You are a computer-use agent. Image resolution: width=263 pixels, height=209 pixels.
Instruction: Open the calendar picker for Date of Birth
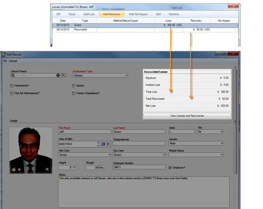tap(103, 144)
